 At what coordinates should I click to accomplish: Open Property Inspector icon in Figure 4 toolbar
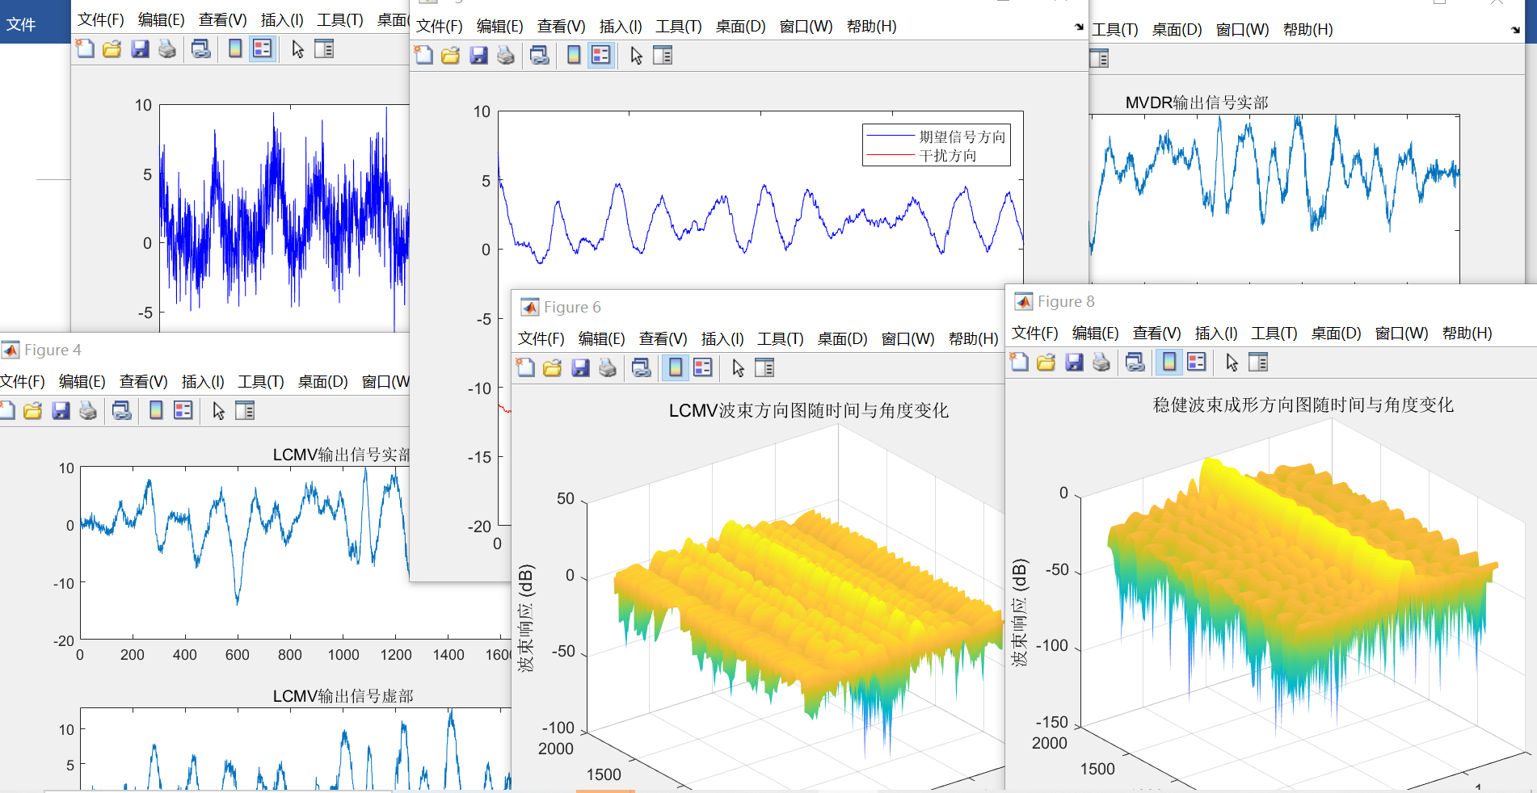245,411
